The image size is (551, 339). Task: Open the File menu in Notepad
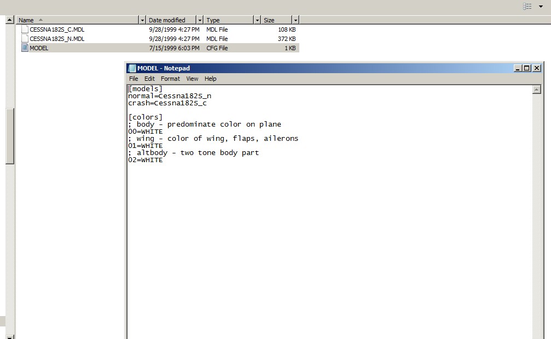[x=134, y=79]
